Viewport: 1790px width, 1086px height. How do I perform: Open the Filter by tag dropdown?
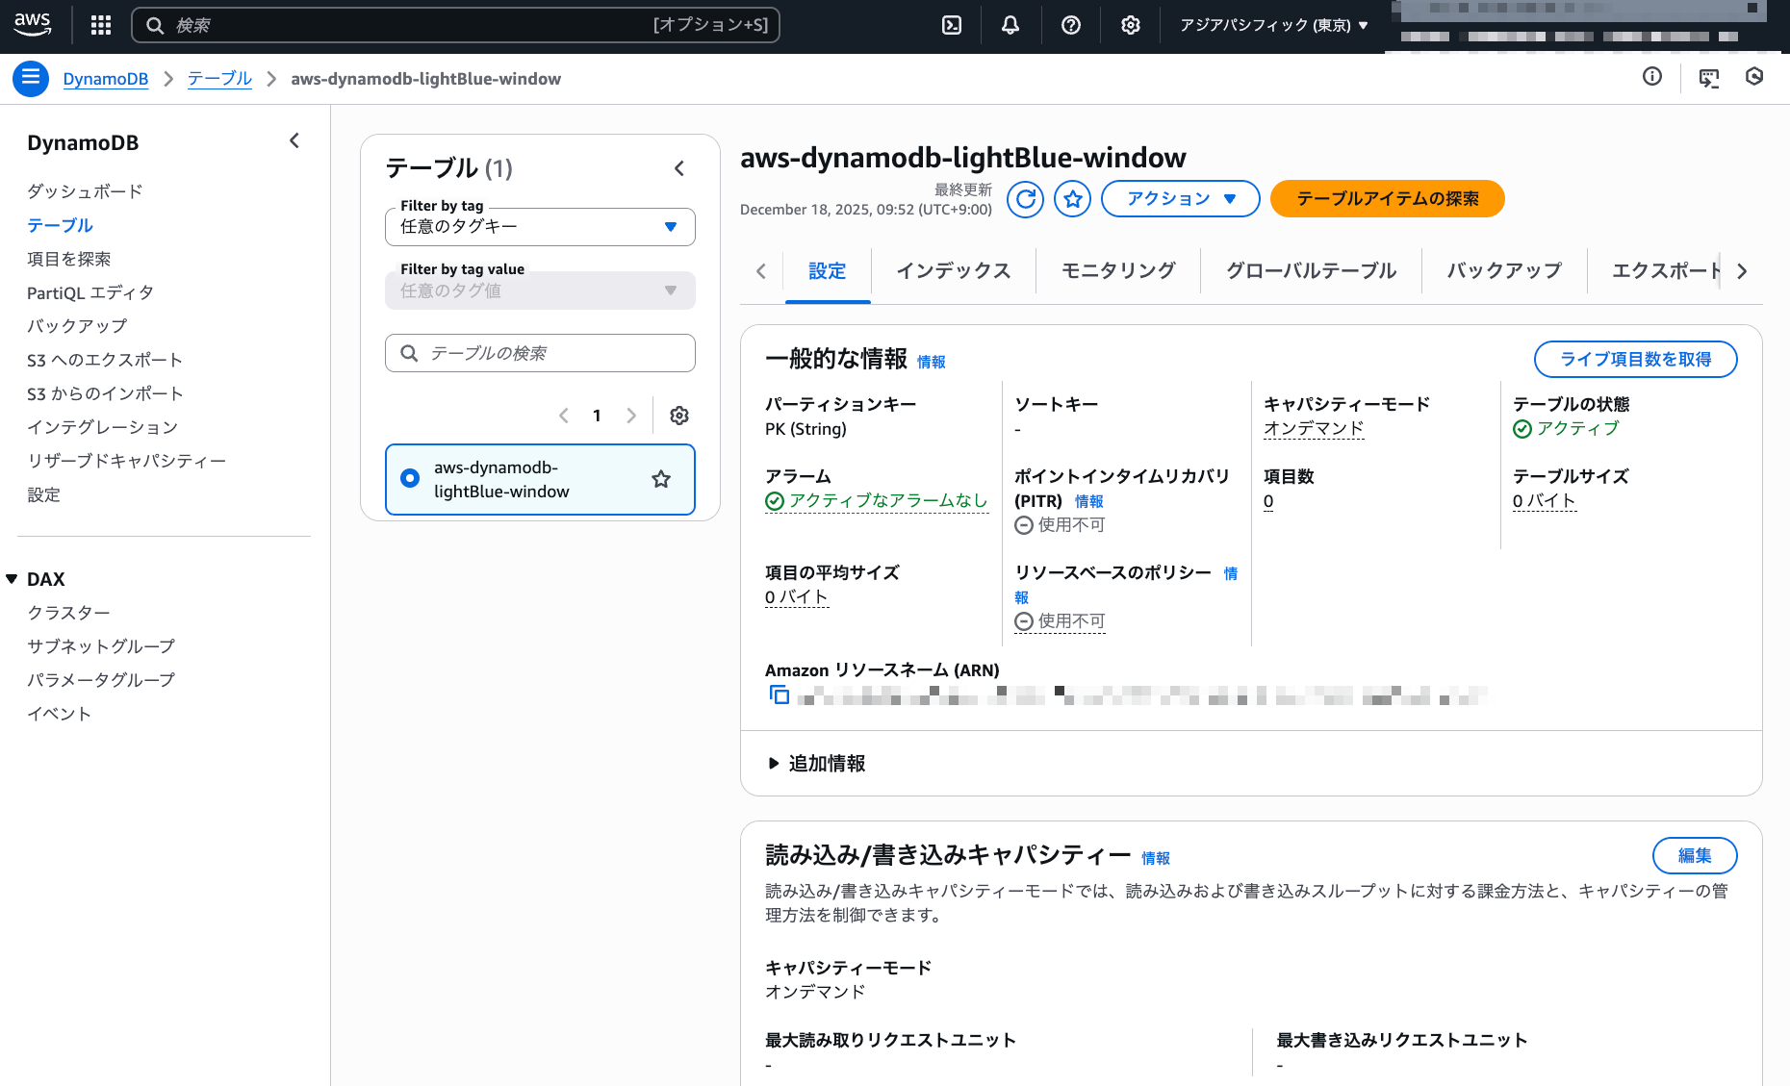(x=540, y=227)
